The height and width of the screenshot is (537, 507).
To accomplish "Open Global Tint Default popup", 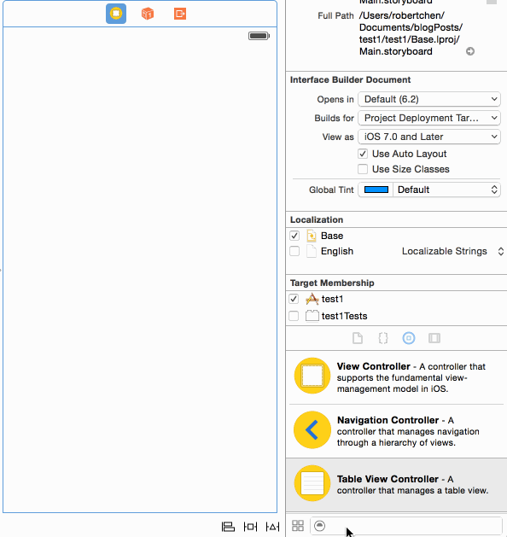I will coord(446,190).
